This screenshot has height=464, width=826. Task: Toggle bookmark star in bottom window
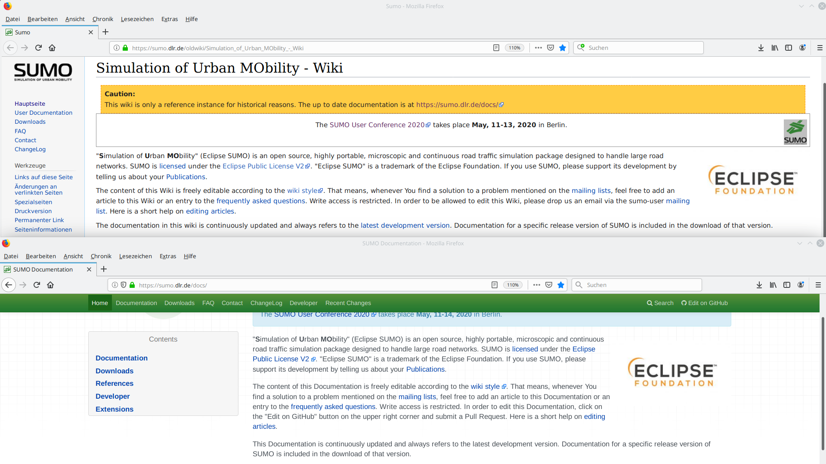560,285
